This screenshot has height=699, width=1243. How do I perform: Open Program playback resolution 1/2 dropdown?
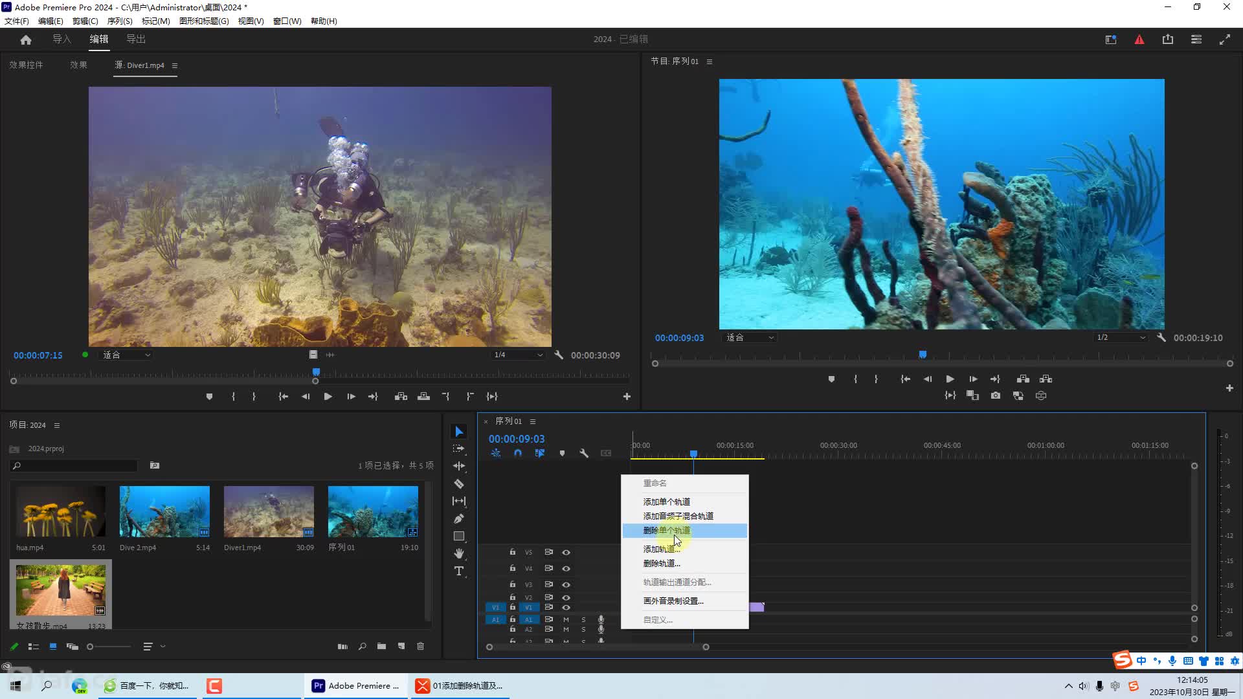click(1121, 337)
